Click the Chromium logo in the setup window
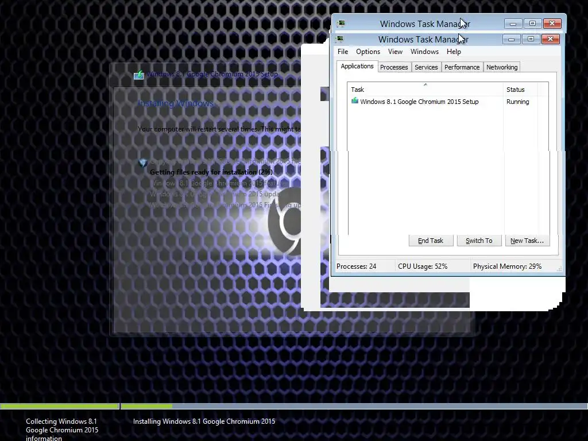 [x=285, y=221]
